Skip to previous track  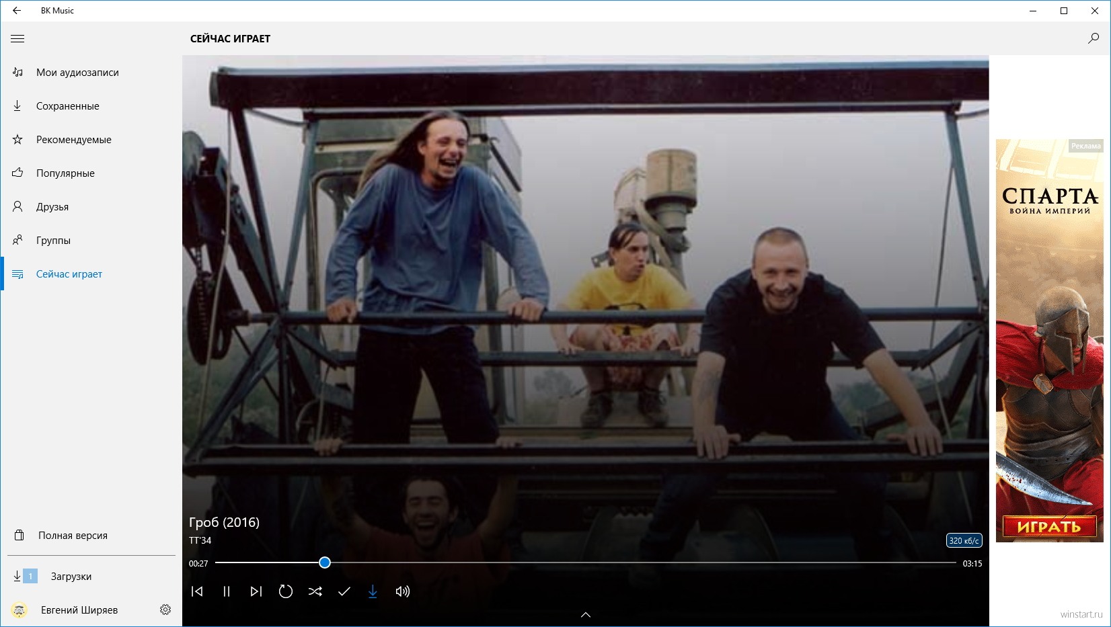(197, 591)
